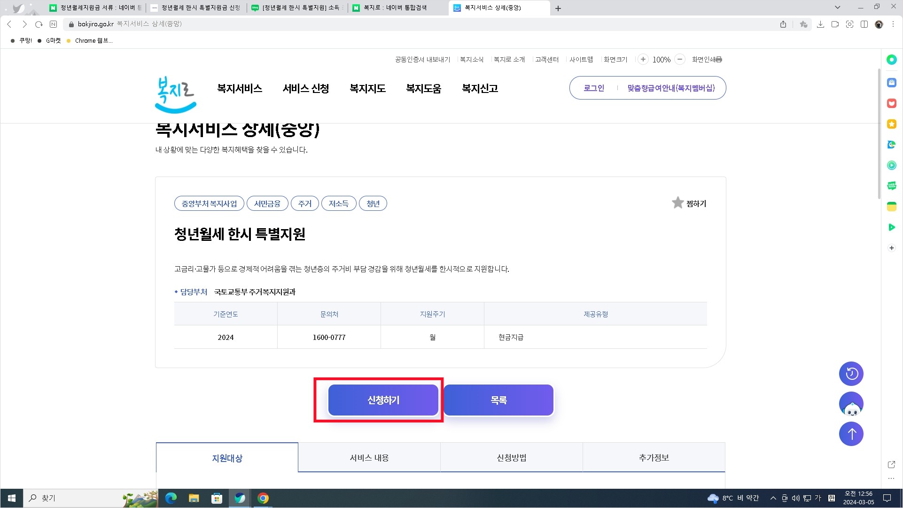Click the 로그인 link
The image size is (903, 508).
click(594, 88)
